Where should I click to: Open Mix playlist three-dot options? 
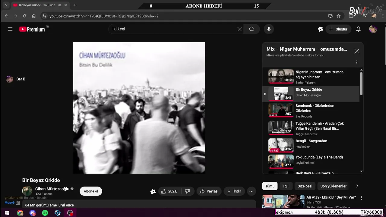pyautogui.click(x=357, y=62)
